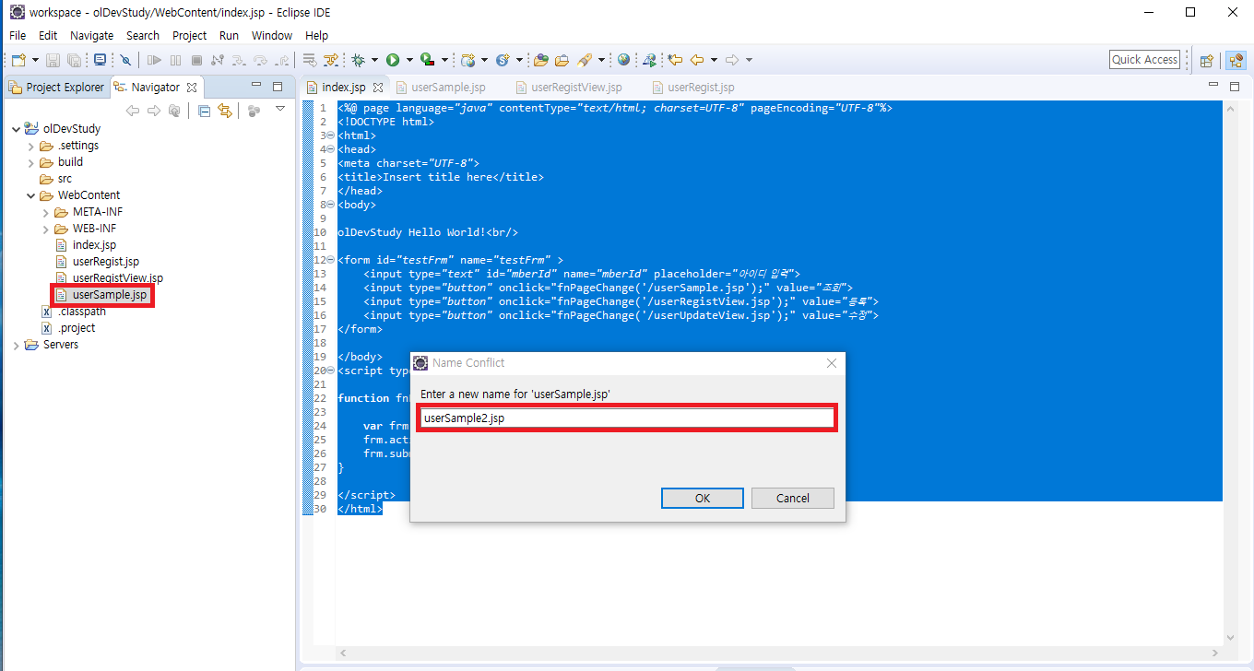1254x671 pixels.
Task: Click the green Run icon
Action: (x=393, y=60)
